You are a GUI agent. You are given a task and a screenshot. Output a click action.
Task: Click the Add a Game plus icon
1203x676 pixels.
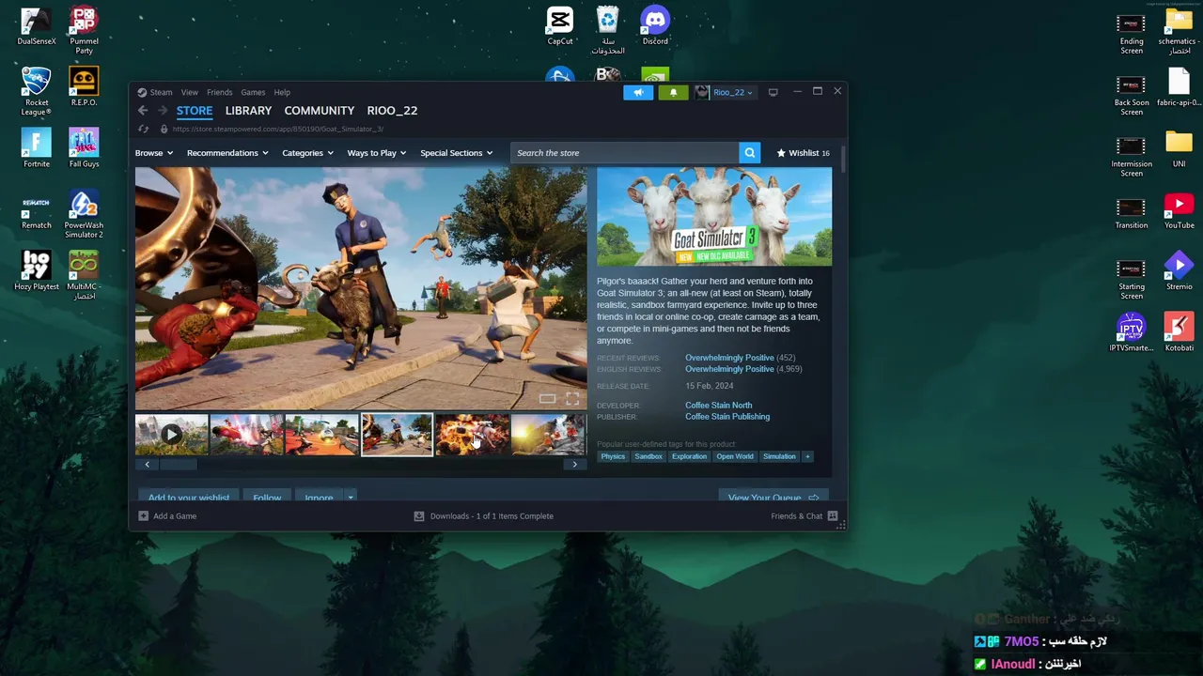tap(143, 515)
